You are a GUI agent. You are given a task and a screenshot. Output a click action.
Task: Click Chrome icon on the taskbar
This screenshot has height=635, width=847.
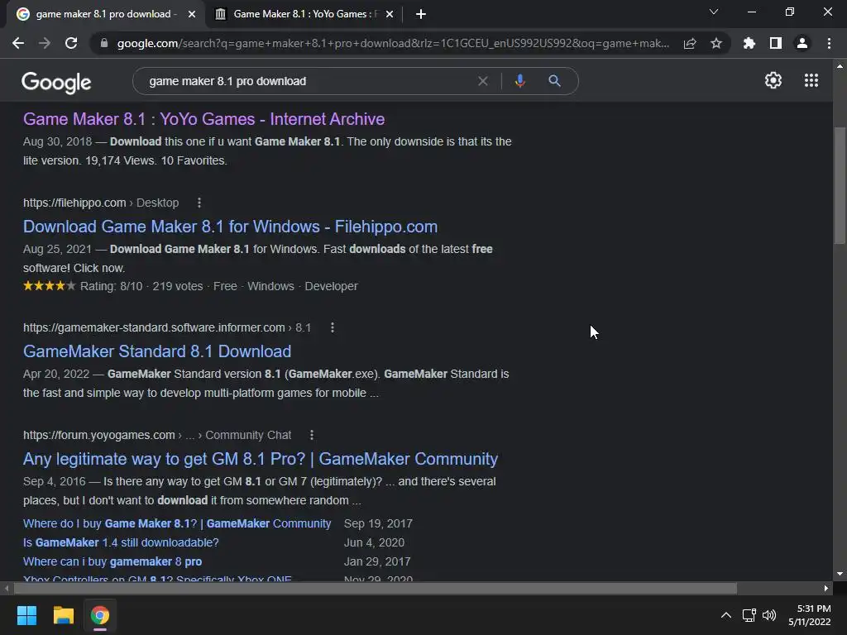click(100, 615)
